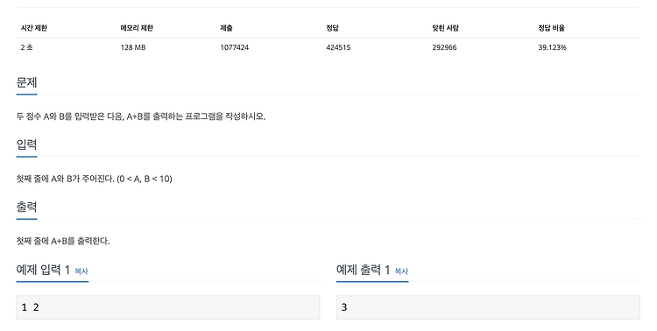Click the 예제 입력 1 heading text
The height and width of the screenshot is (331, 657).
tap(43, 270)
